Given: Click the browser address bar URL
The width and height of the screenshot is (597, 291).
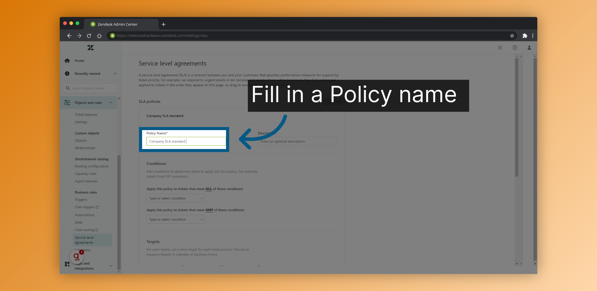Looking at the screenshot, I should (162, 36).
